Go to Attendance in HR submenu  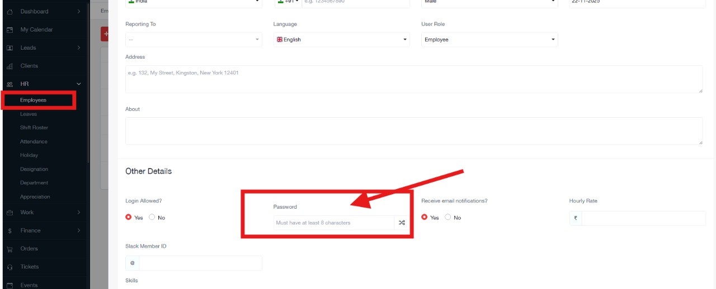(34, 142)
